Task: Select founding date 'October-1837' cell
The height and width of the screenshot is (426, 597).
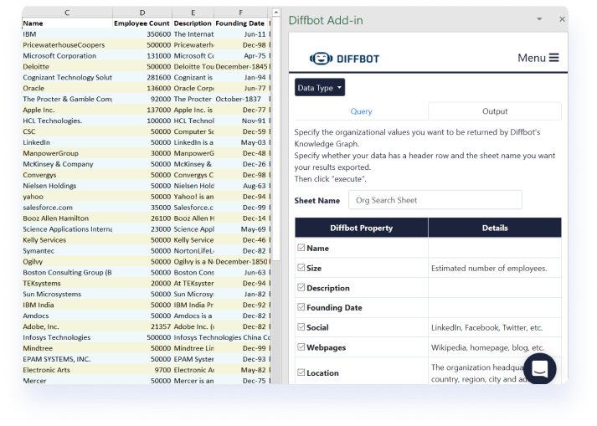Action: (241, 99)
